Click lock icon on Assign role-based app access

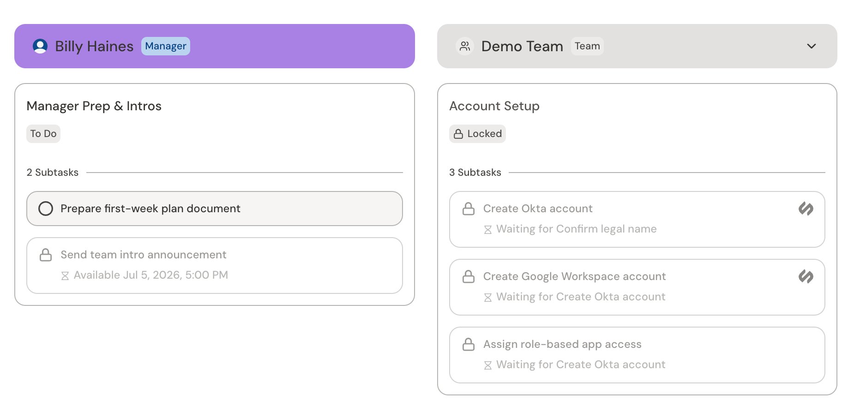click(469, 344)
